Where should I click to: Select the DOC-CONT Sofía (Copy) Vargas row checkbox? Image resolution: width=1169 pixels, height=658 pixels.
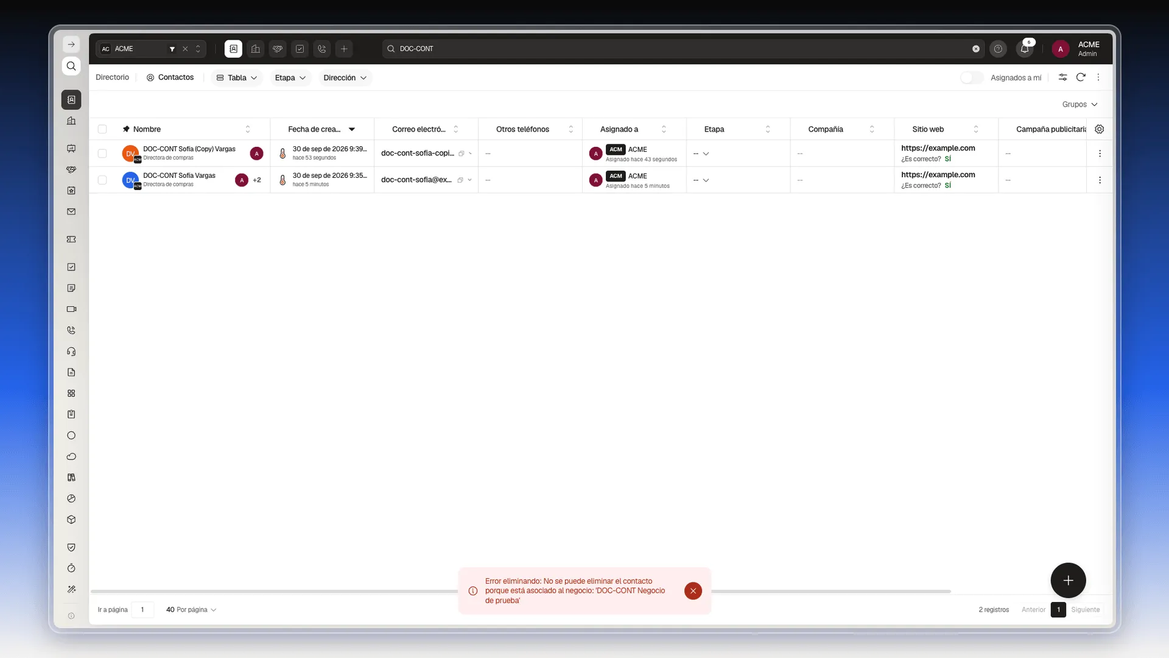coord(102,154)
